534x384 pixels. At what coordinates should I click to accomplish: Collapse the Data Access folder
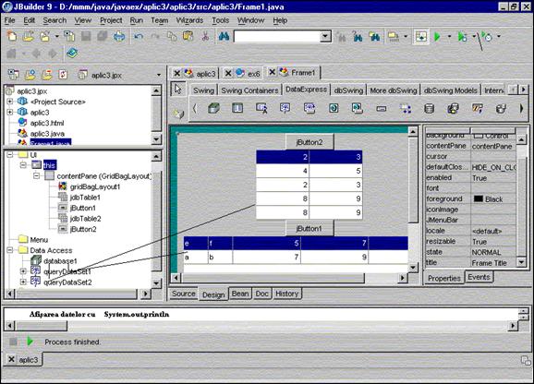click(x=10, y=250)
